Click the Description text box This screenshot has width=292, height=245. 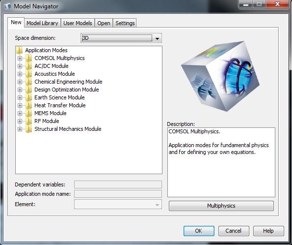[x=221, y=162]
